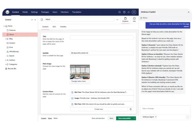Select the Contact page in tree
Screen dimensions: 194x130
(12, 43)
